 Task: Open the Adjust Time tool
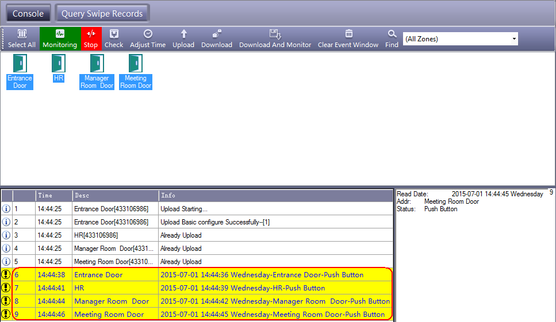pos(148,38)
